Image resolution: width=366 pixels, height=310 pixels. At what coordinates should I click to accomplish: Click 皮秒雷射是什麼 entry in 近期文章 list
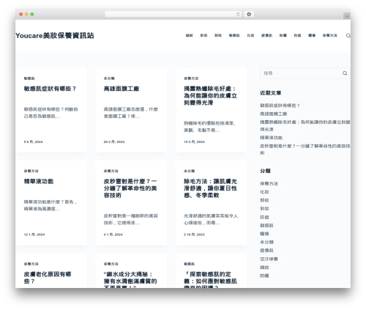[305, 150]
